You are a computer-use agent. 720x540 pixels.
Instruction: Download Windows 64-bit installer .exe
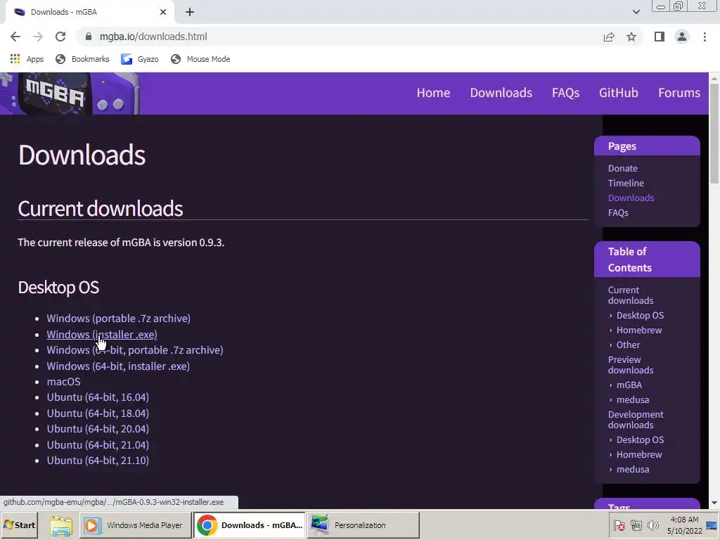pos(118,366)
